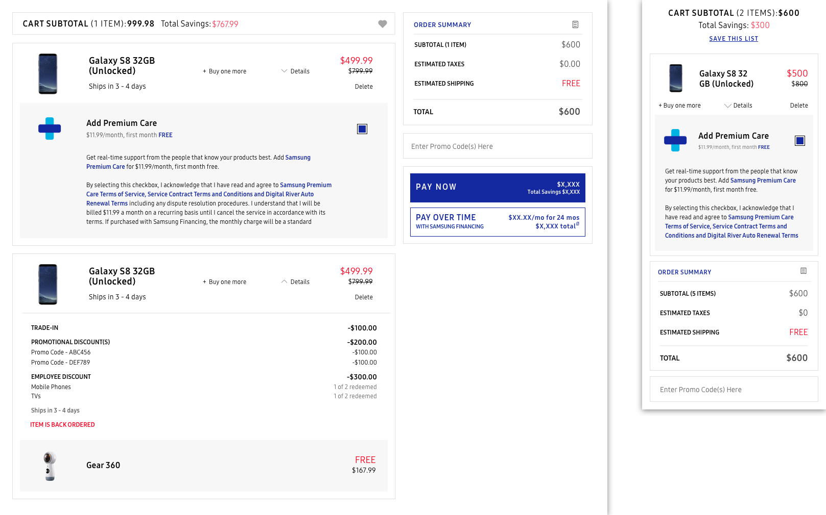The width and height of the screenshot is (826, 515).
Task: Click the document icon in mobile Order Summary
Action: point(804,271)
